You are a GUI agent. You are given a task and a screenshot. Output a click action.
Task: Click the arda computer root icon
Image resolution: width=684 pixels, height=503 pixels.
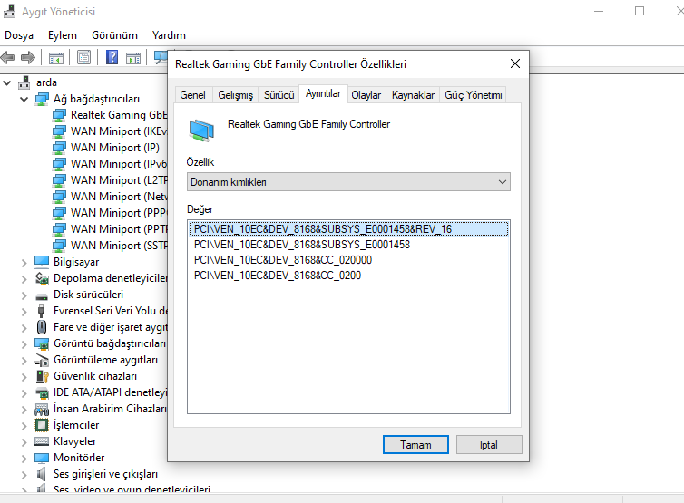pyautogui.click(x=24, y=82)
